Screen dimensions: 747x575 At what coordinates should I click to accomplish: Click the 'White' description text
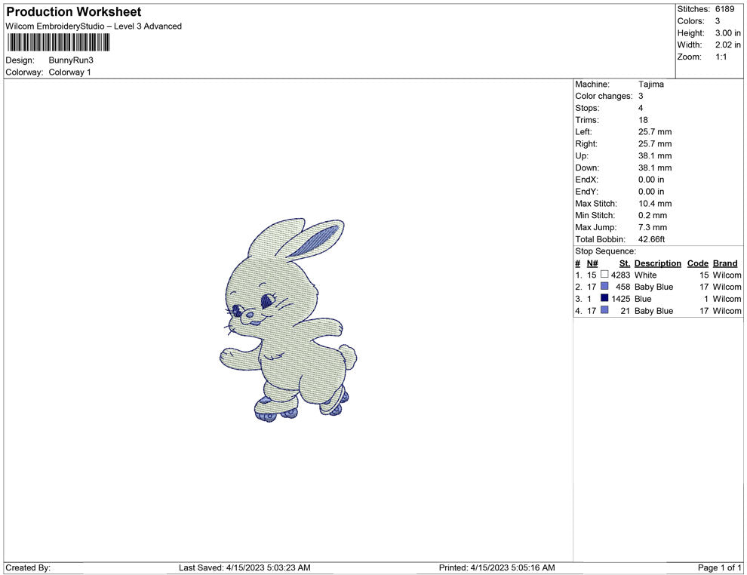(x=646, y=275)
